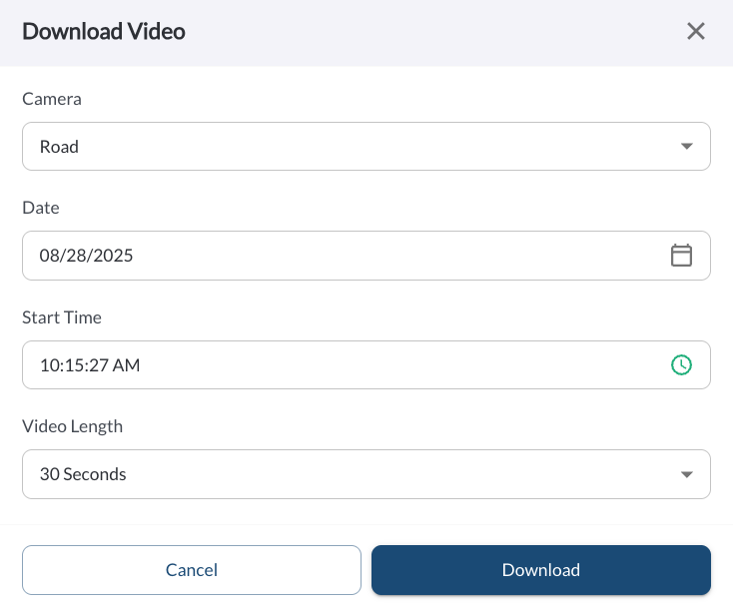Screen dimensions: 733x613
Task: Open the calendar date picker icon
Action: pos(681,256)
